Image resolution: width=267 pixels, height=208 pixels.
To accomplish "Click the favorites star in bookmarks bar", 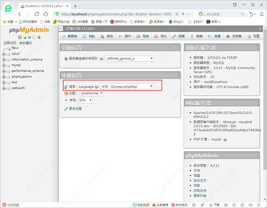I will coord(5,22).
